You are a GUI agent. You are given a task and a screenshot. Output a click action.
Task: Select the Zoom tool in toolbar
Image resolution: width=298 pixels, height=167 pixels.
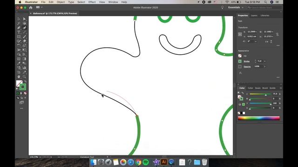point(24,77)
